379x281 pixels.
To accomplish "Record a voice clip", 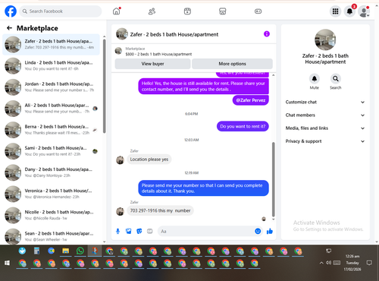I will coord(117,231).
